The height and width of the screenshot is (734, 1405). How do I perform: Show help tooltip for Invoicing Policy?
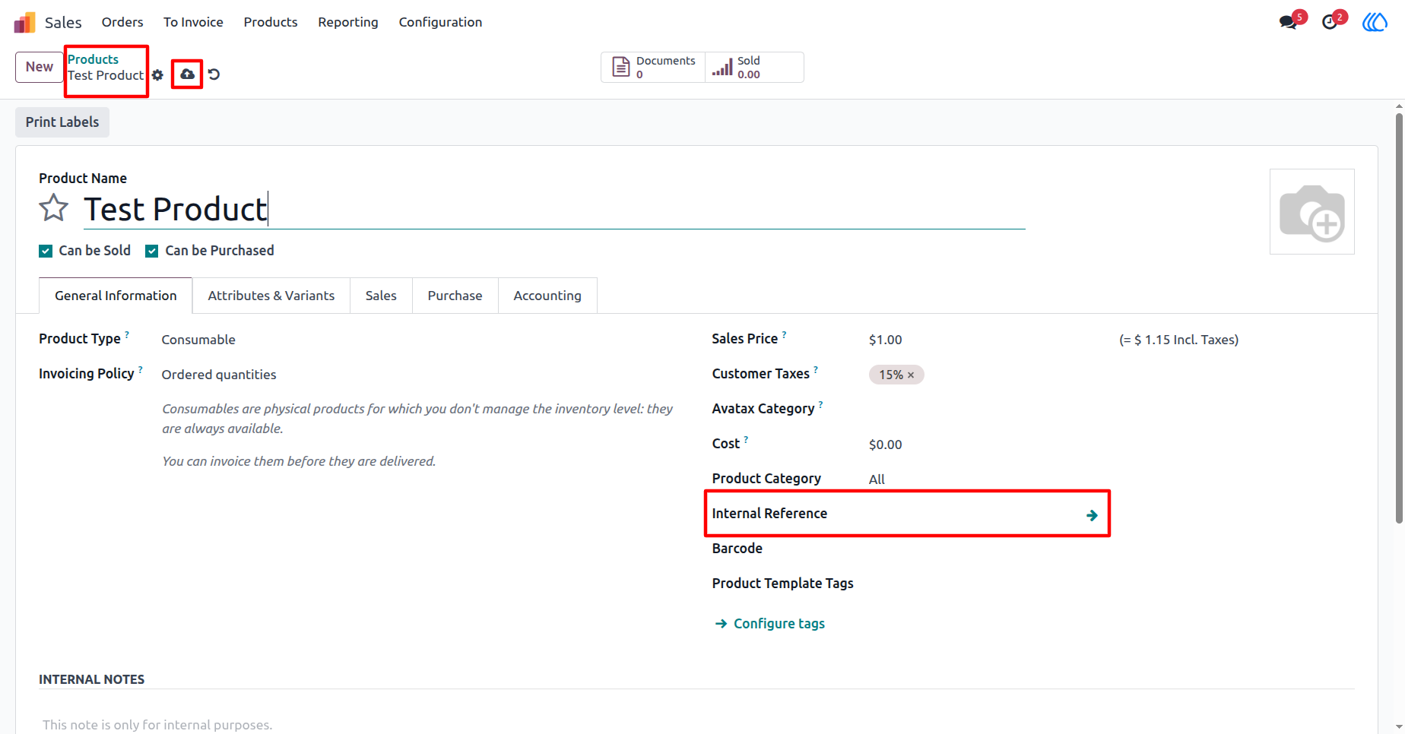(141, 369)
